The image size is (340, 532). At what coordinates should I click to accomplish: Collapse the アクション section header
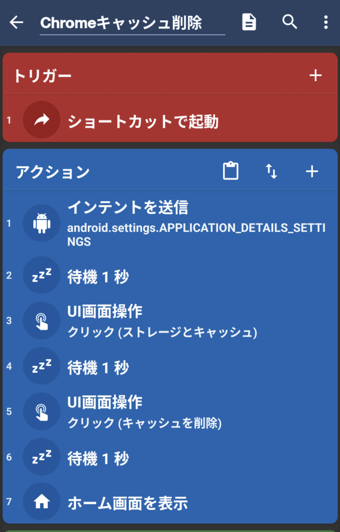point(53,172)
